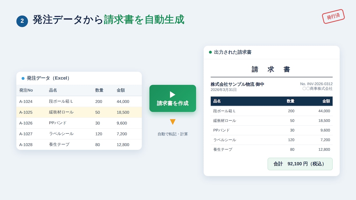Click the red 発行済 stamp
This screenshot has height=200, width=356.
[333, 16]
